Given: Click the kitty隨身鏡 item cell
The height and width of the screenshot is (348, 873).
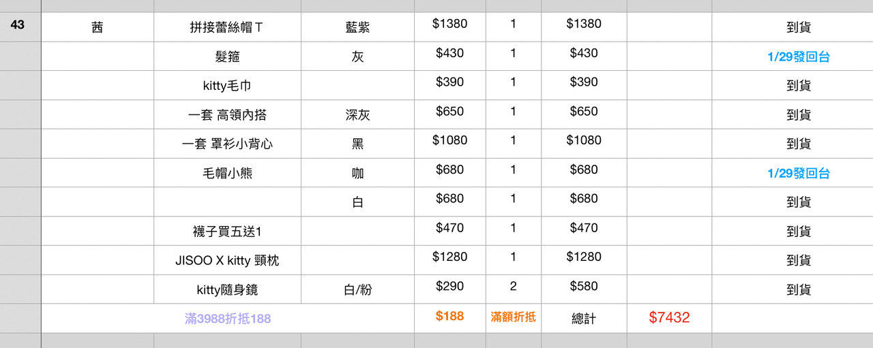Looking at the screenshot, I should [x=227, y=289].
